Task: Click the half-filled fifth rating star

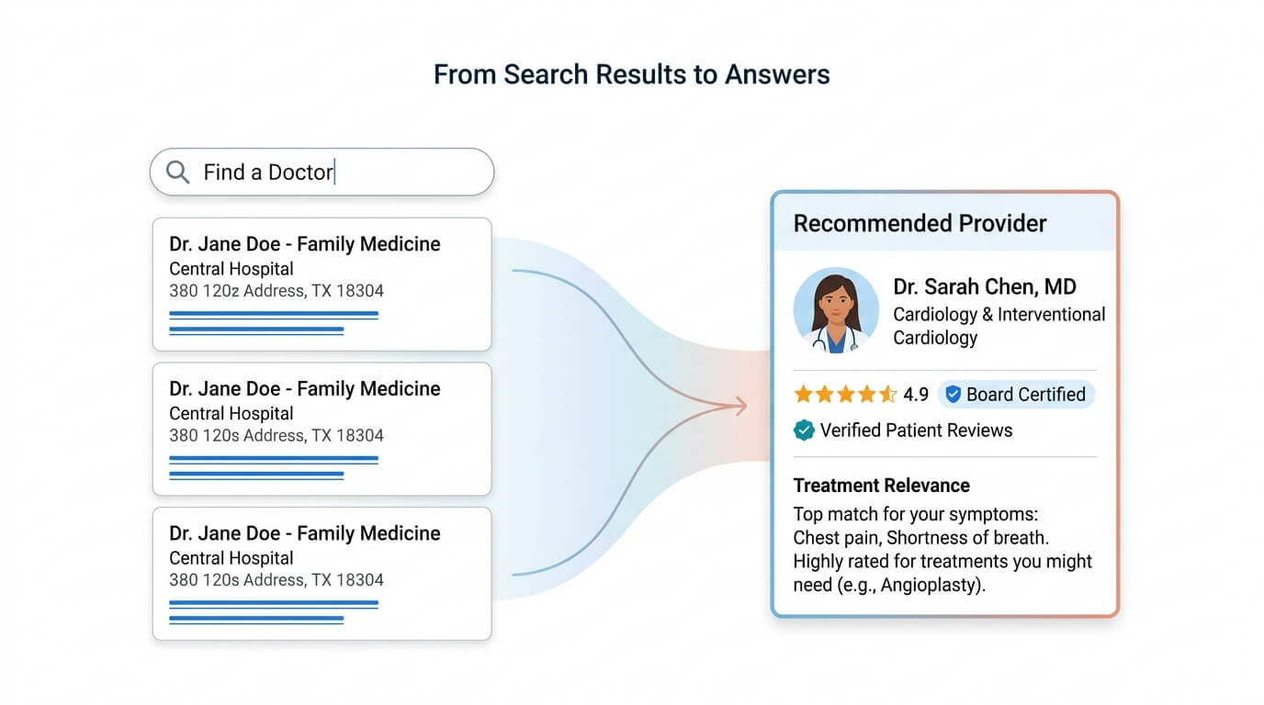Action: [x=887, y=395]
